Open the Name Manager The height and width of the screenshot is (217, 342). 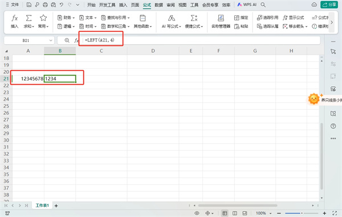(x=221, y=22)
